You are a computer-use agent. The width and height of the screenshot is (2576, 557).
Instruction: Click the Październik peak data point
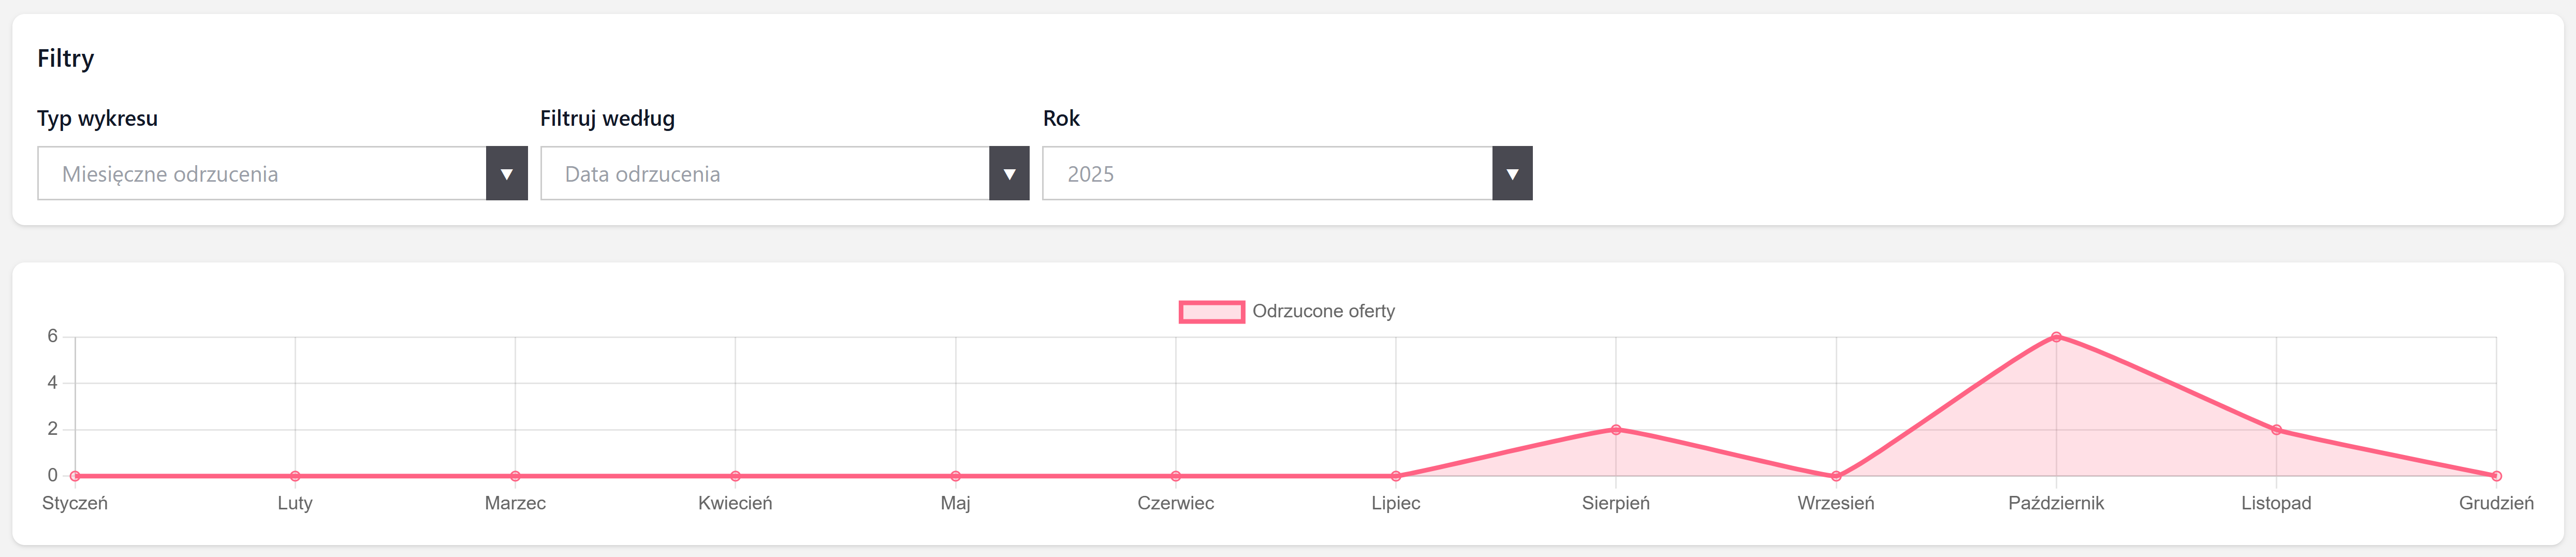[x=2056, y=337]
